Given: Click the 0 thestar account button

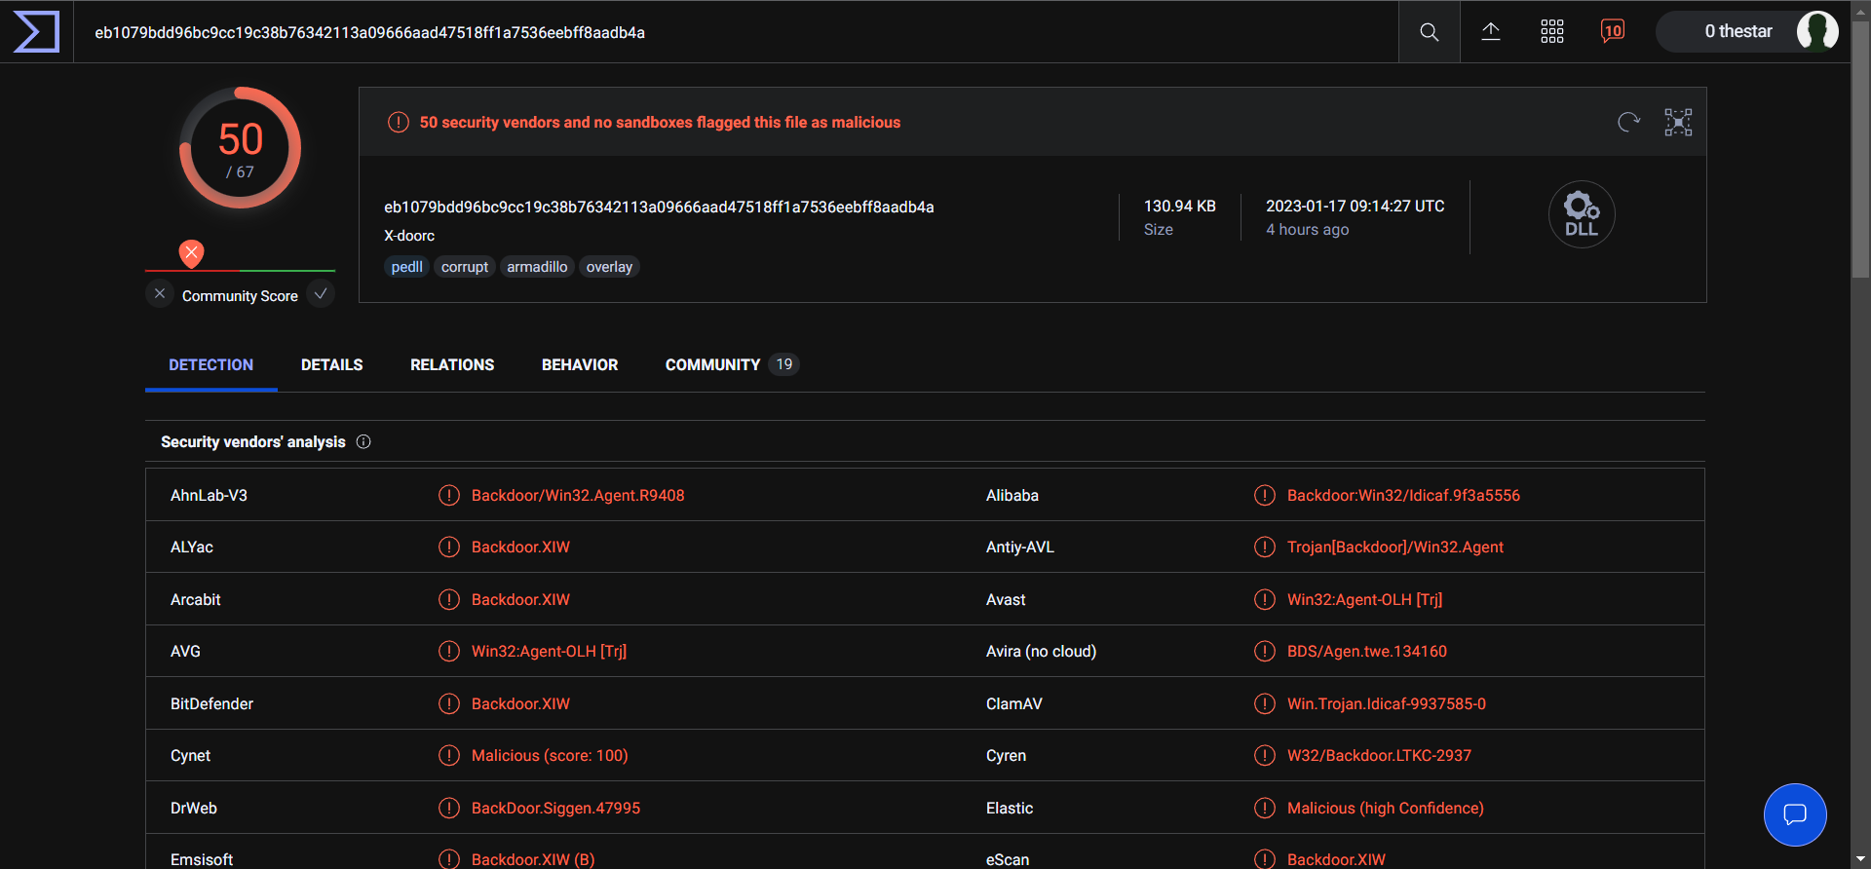Looking at the screenshot, I should point(1747,31).
